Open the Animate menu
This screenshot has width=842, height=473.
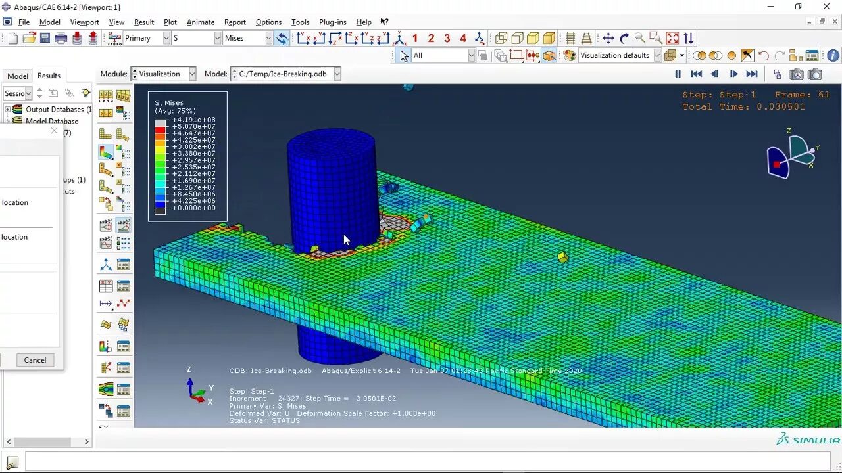pos(201,22)
